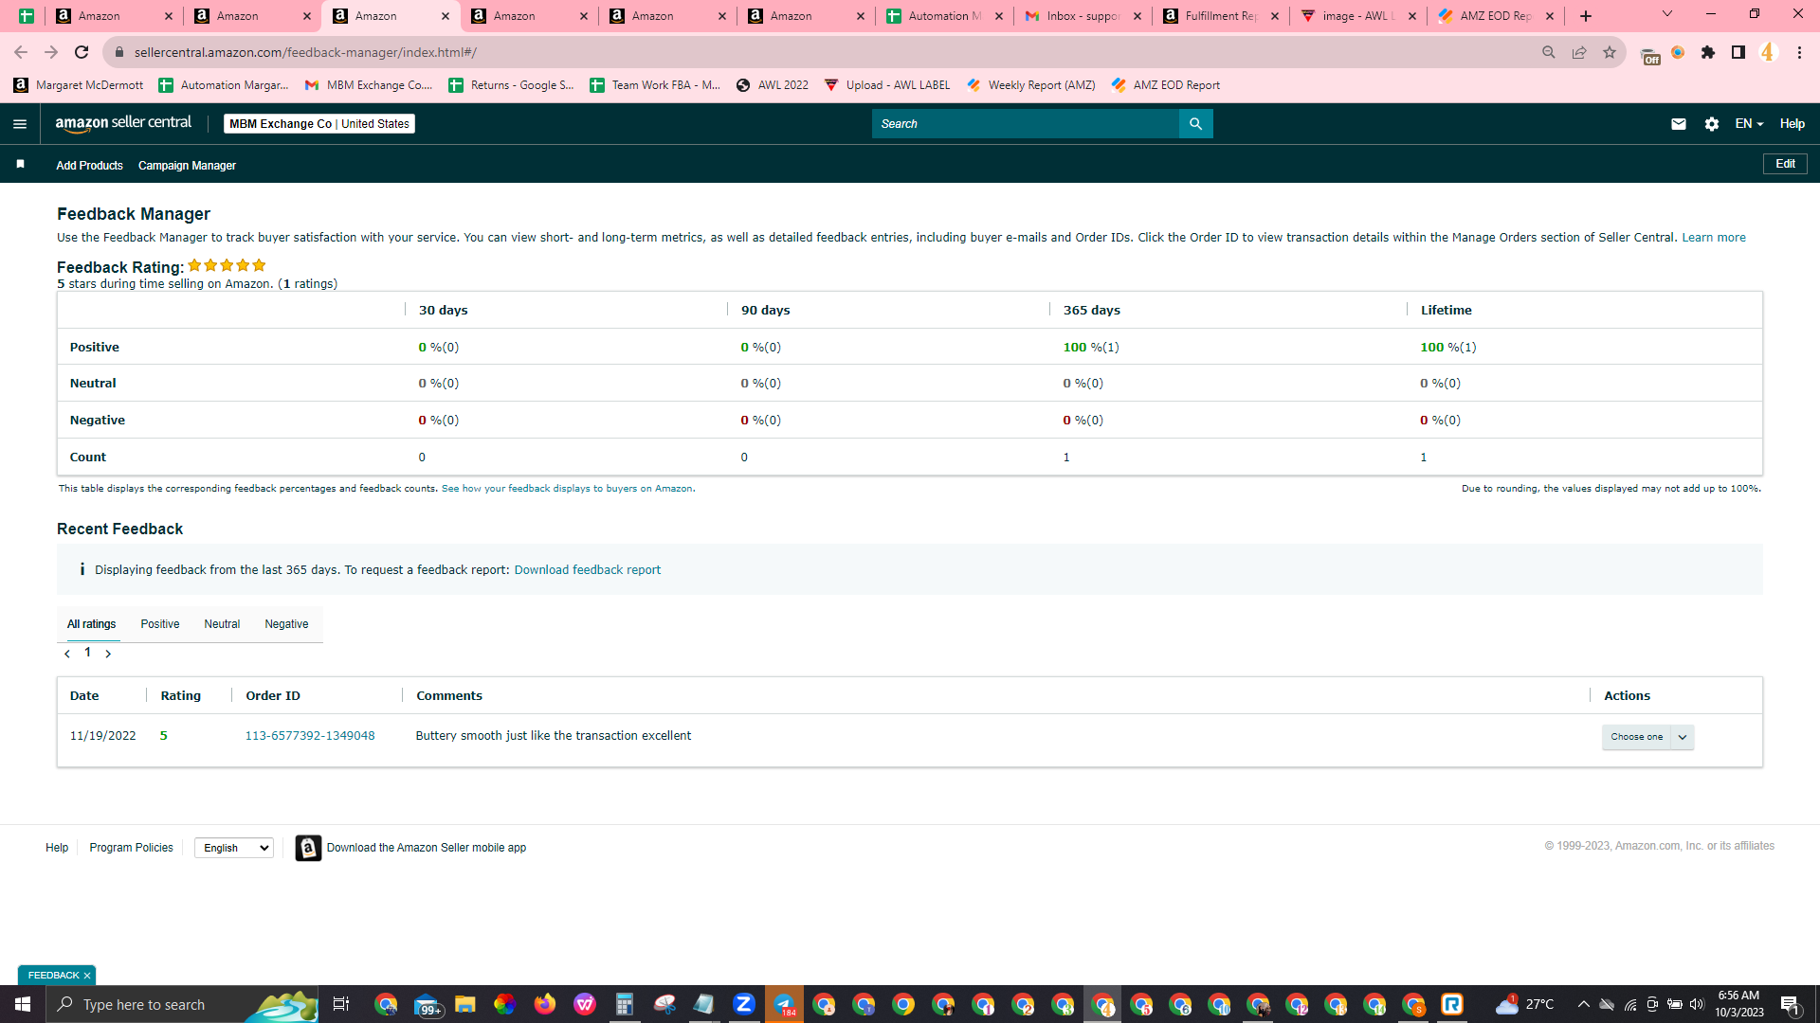Open Task View on the taskbar
This screenshot has width=1820, height=1023.
point(340,1004)
